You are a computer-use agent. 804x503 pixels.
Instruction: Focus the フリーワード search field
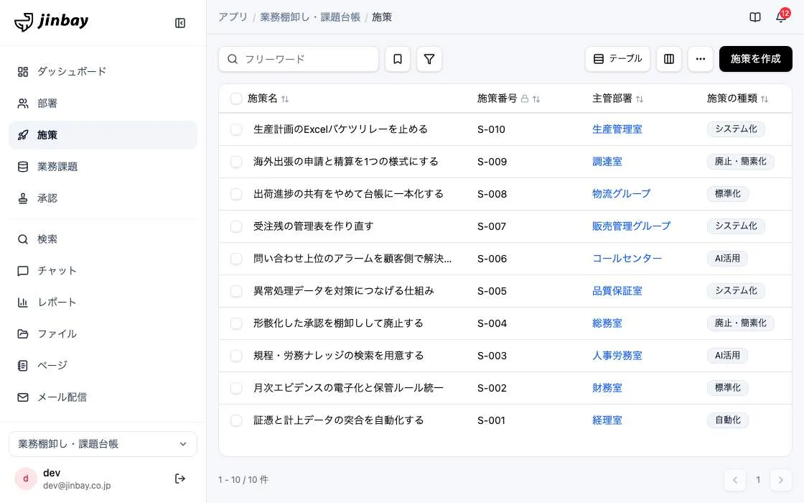299,59
